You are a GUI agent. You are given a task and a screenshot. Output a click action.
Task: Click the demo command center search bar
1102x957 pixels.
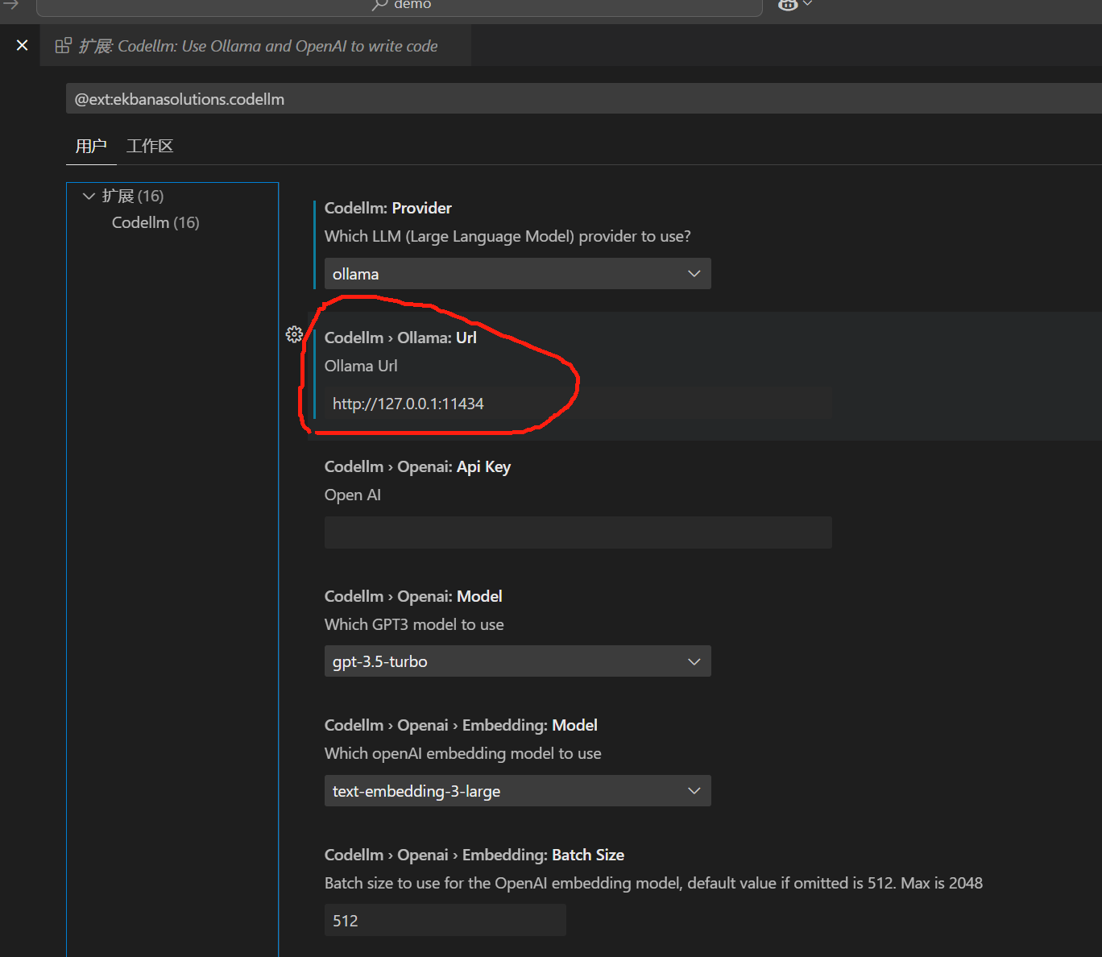click(400, 6)
